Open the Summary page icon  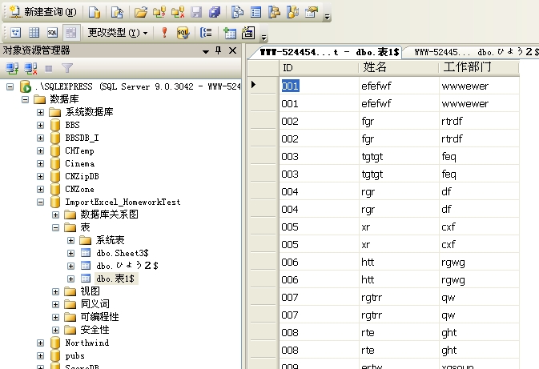(255, 12)
